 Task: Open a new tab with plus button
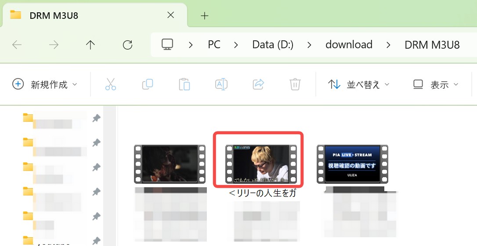(x=205, y=15)
